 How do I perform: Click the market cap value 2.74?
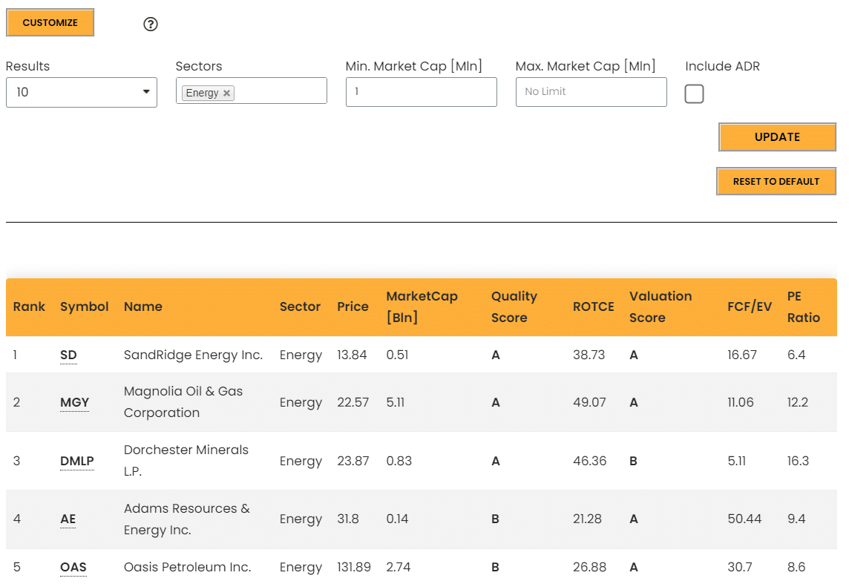click(x=399, y=567)
